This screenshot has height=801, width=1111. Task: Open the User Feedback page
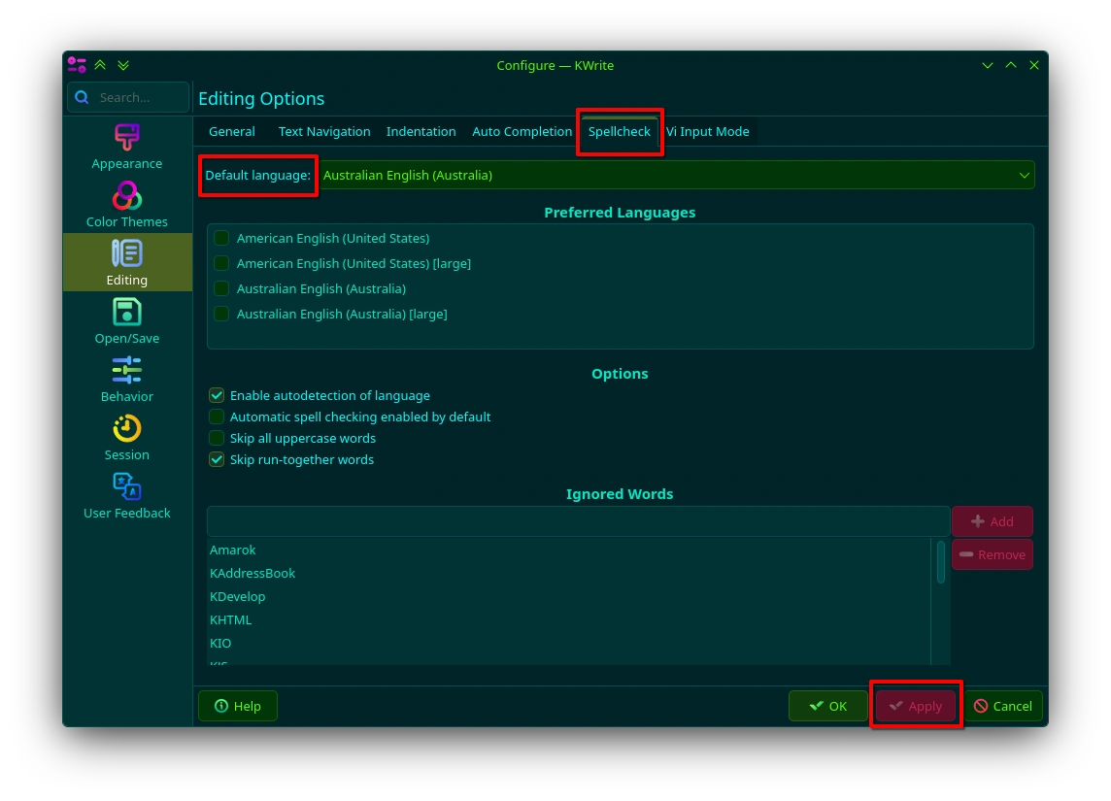127,495
